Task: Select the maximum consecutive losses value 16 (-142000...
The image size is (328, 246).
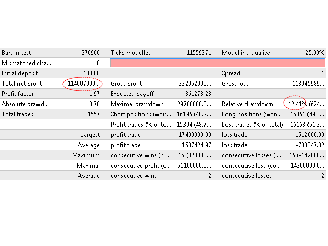Action: pyautogui.click(x=306, y=155)
